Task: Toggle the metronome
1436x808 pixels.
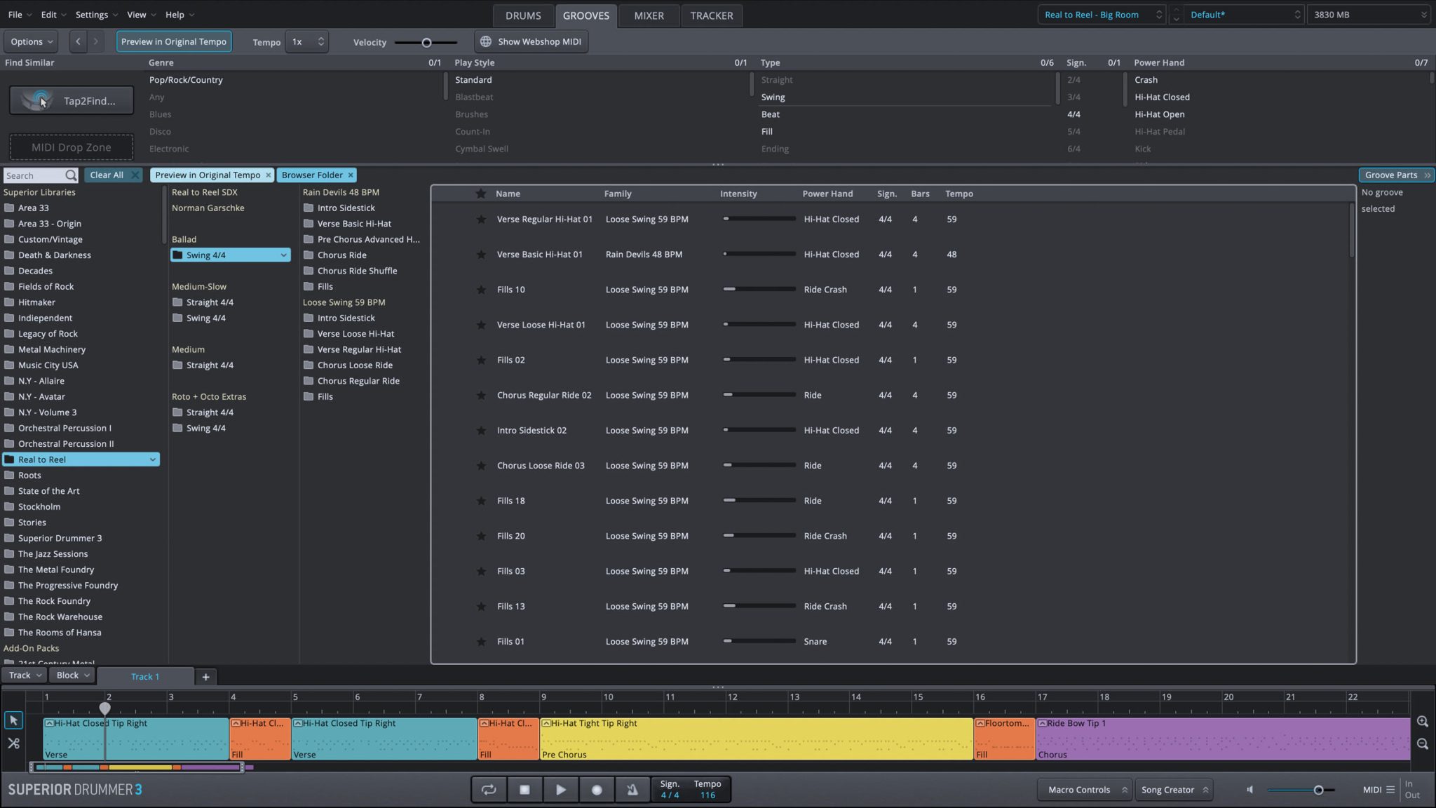Action: pos(632,790)
